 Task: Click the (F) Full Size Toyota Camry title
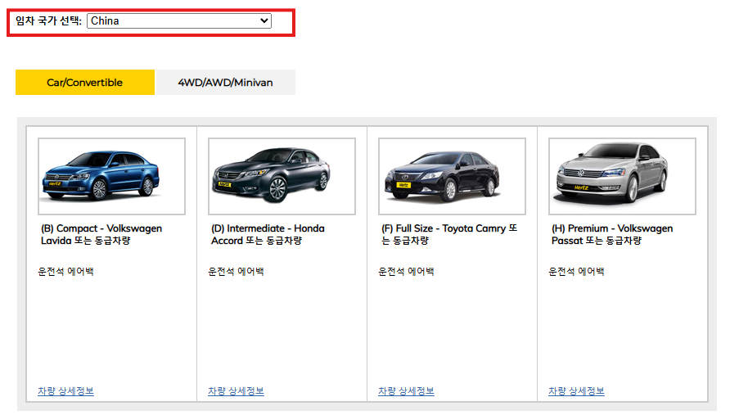[449, 234]
